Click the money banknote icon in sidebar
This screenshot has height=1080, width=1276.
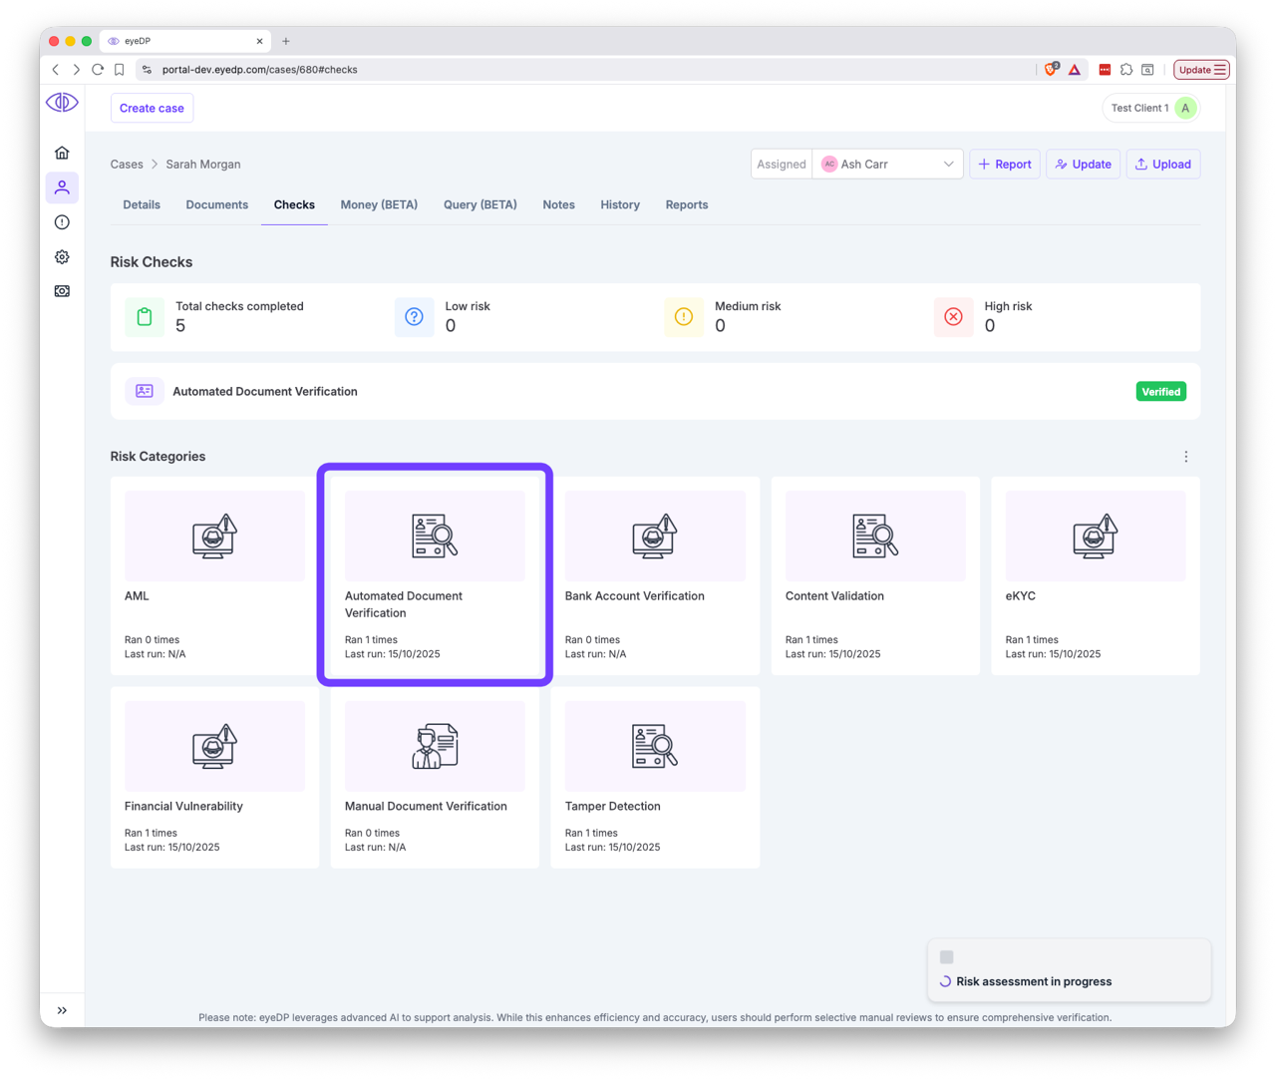(62, 291)
